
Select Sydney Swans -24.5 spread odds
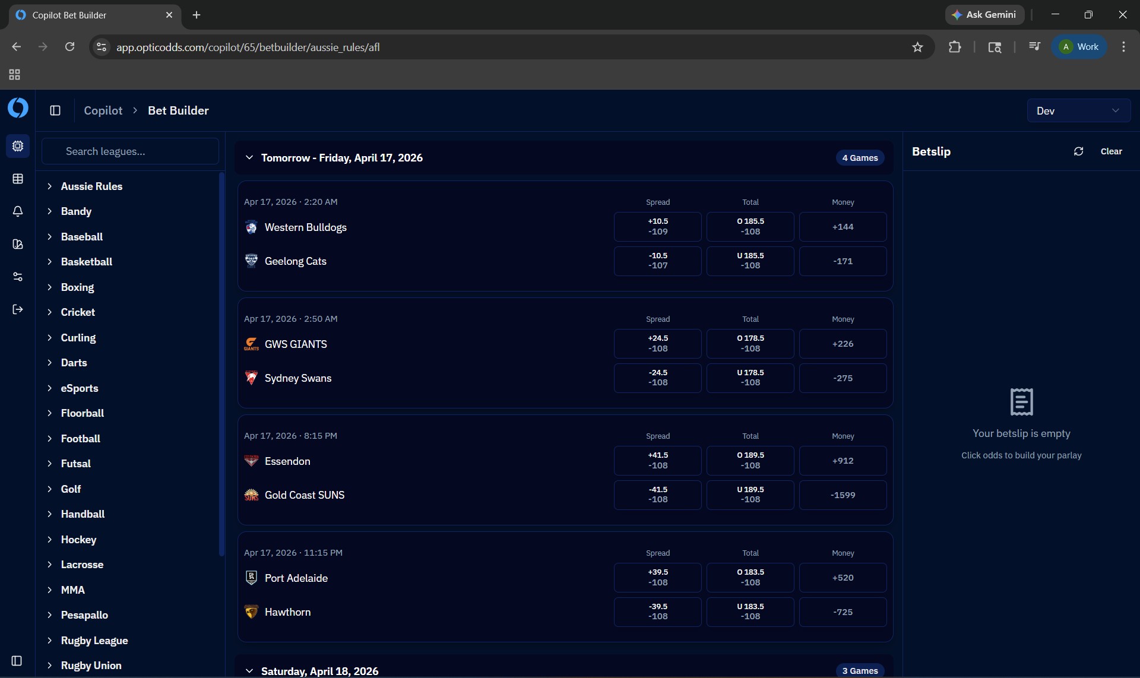pos(657,378)
